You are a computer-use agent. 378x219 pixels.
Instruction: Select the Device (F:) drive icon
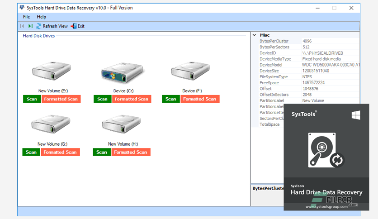click(x=190, y=71)
